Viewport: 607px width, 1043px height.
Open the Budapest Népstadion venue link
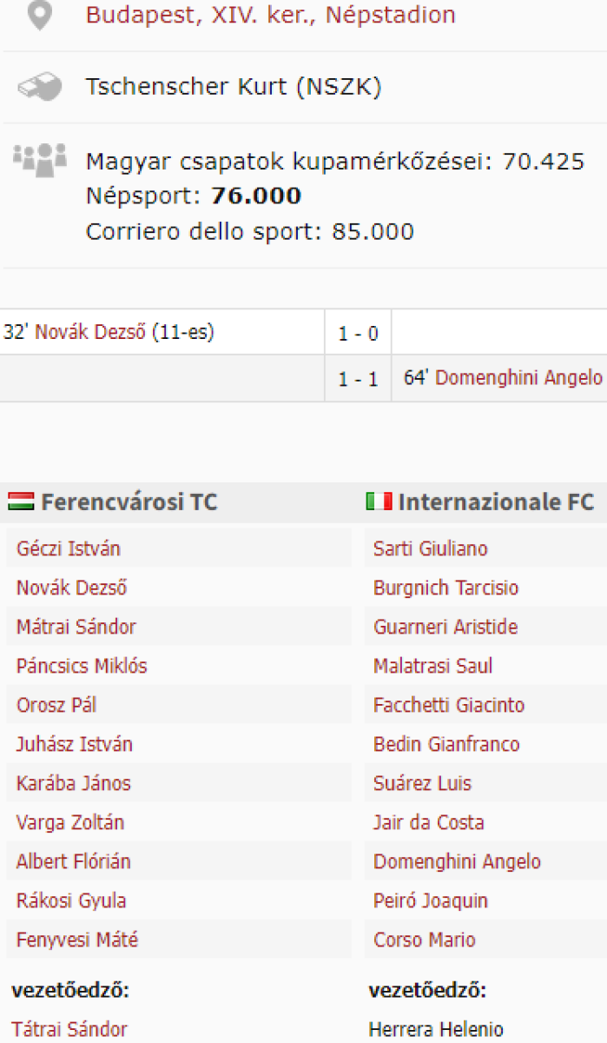270,16
